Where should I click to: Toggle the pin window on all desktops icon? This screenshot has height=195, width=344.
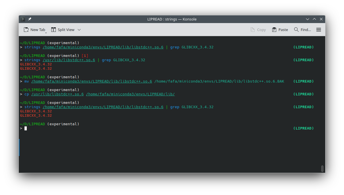(x=30, y=19)
